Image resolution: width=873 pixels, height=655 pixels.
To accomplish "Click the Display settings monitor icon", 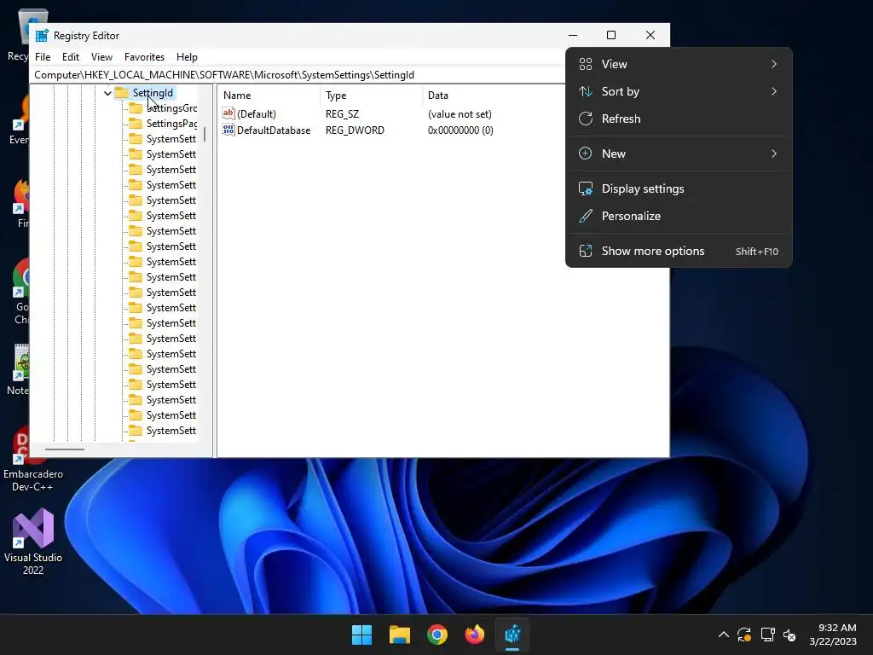I will coord(585,188).
